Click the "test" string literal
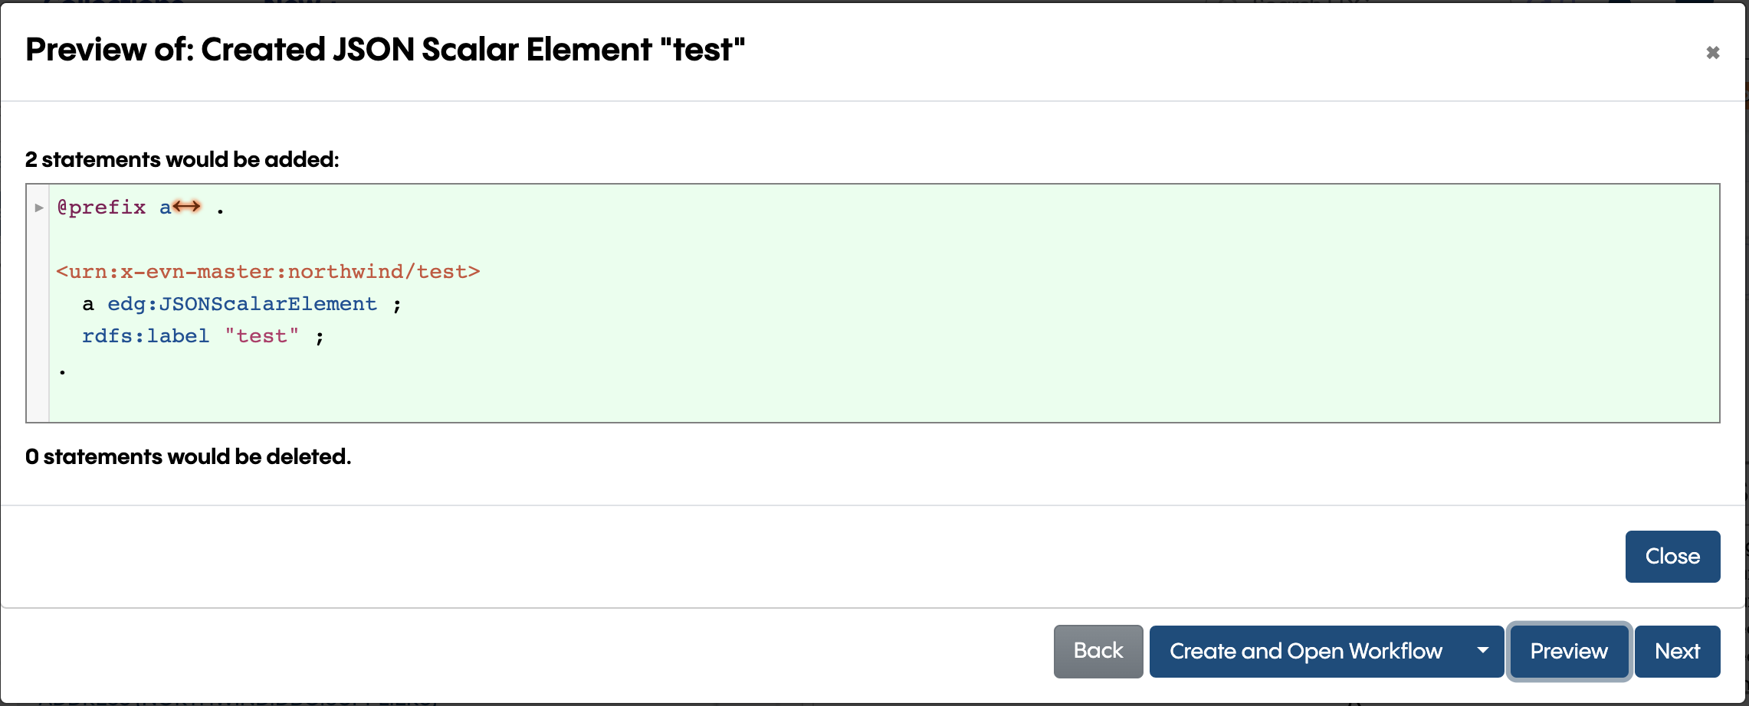1749x706 pixels. click(x=261, y=336)
